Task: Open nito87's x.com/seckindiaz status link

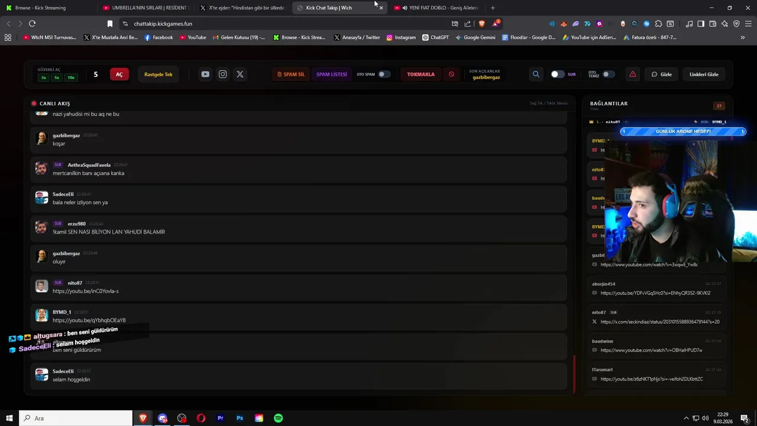Action: [660, 322]
